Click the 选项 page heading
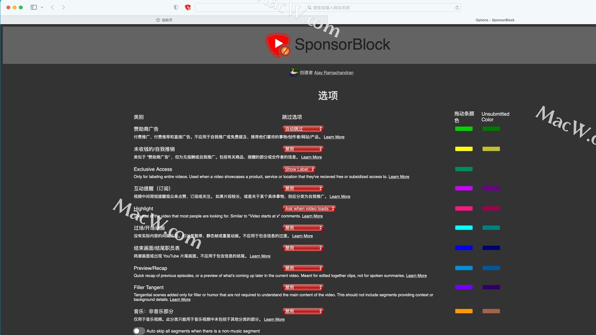The width and height of the screenshot is (596, 335). 328,96
